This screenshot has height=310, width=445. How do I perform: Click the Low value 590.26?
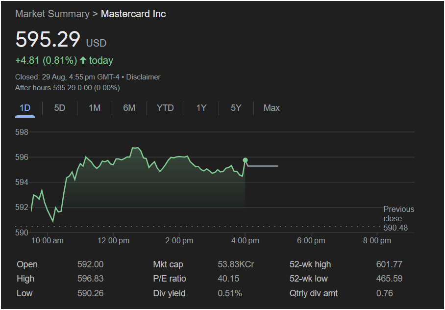click(x=90, y=293)
